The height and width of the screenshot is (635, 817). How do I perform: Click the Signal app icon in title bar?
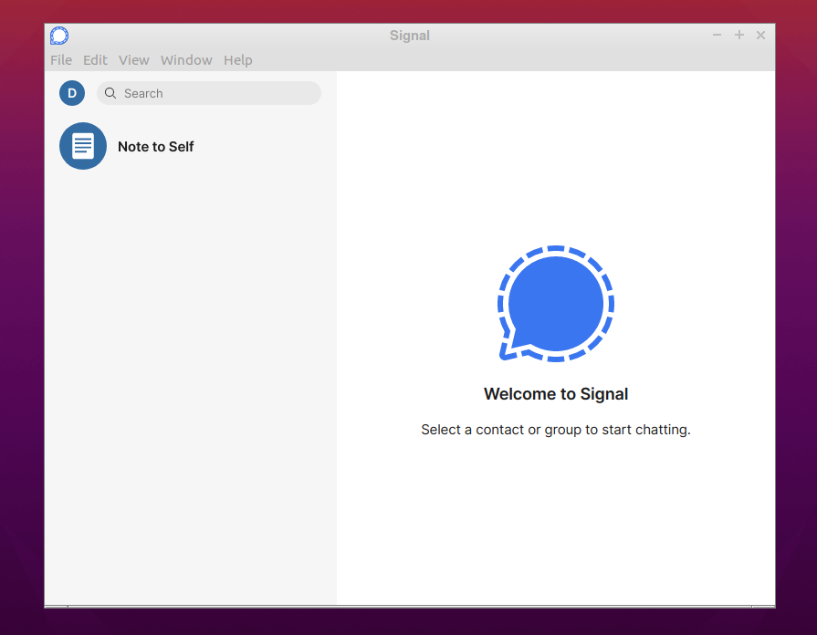pos(59,36)
